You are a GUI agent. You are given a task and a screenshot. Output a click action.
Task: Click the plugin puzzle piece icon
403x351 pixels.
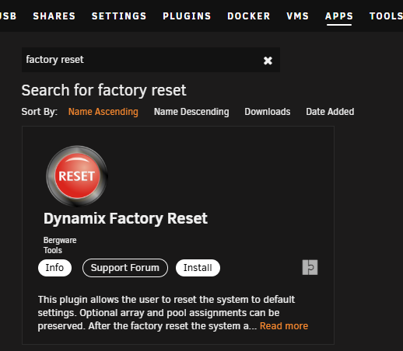[310, 267]
